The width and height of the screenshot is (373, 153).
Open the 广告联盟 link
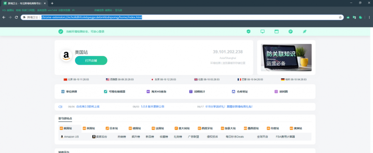click(193, 137)
